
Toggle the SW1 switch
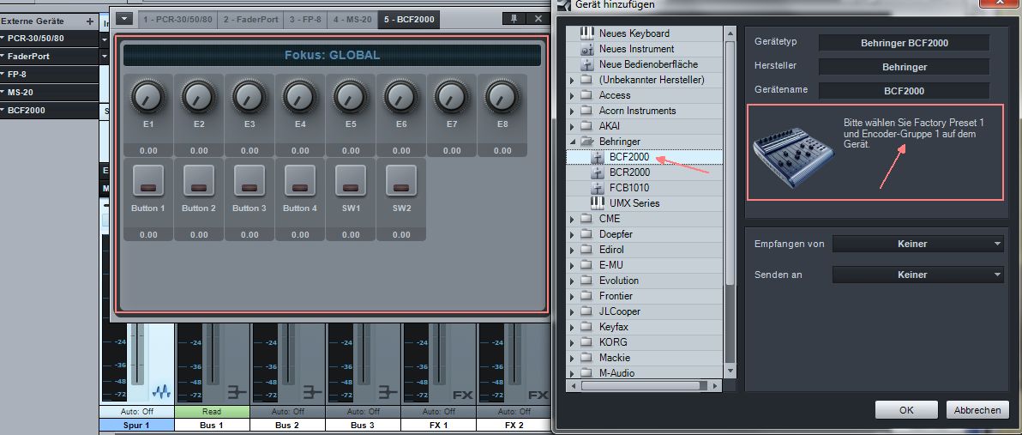[x=351, y=181]
